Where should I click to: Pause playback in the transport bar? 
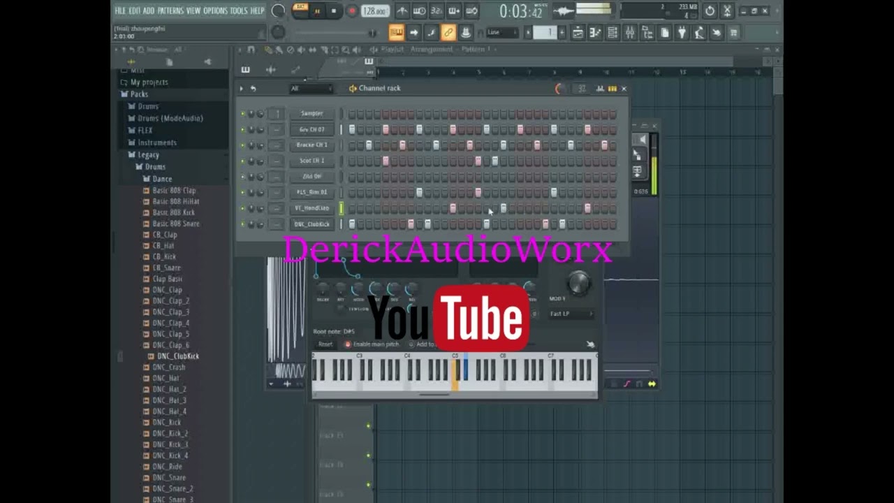tap(317, 11)
